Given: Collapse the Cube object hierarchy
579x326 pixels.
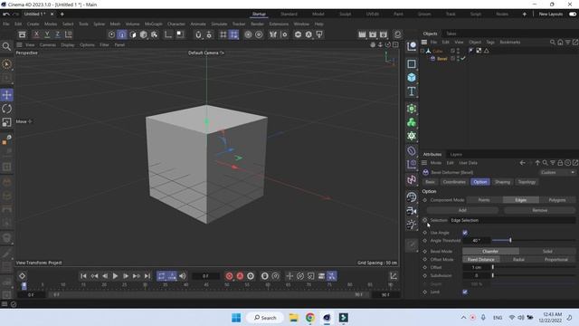Looking at the screenshot, I should (422, 51).
